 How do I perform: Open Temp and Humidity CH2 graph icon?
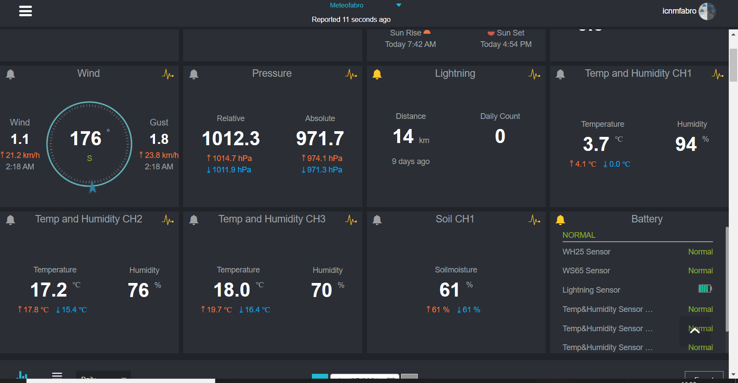167,220
